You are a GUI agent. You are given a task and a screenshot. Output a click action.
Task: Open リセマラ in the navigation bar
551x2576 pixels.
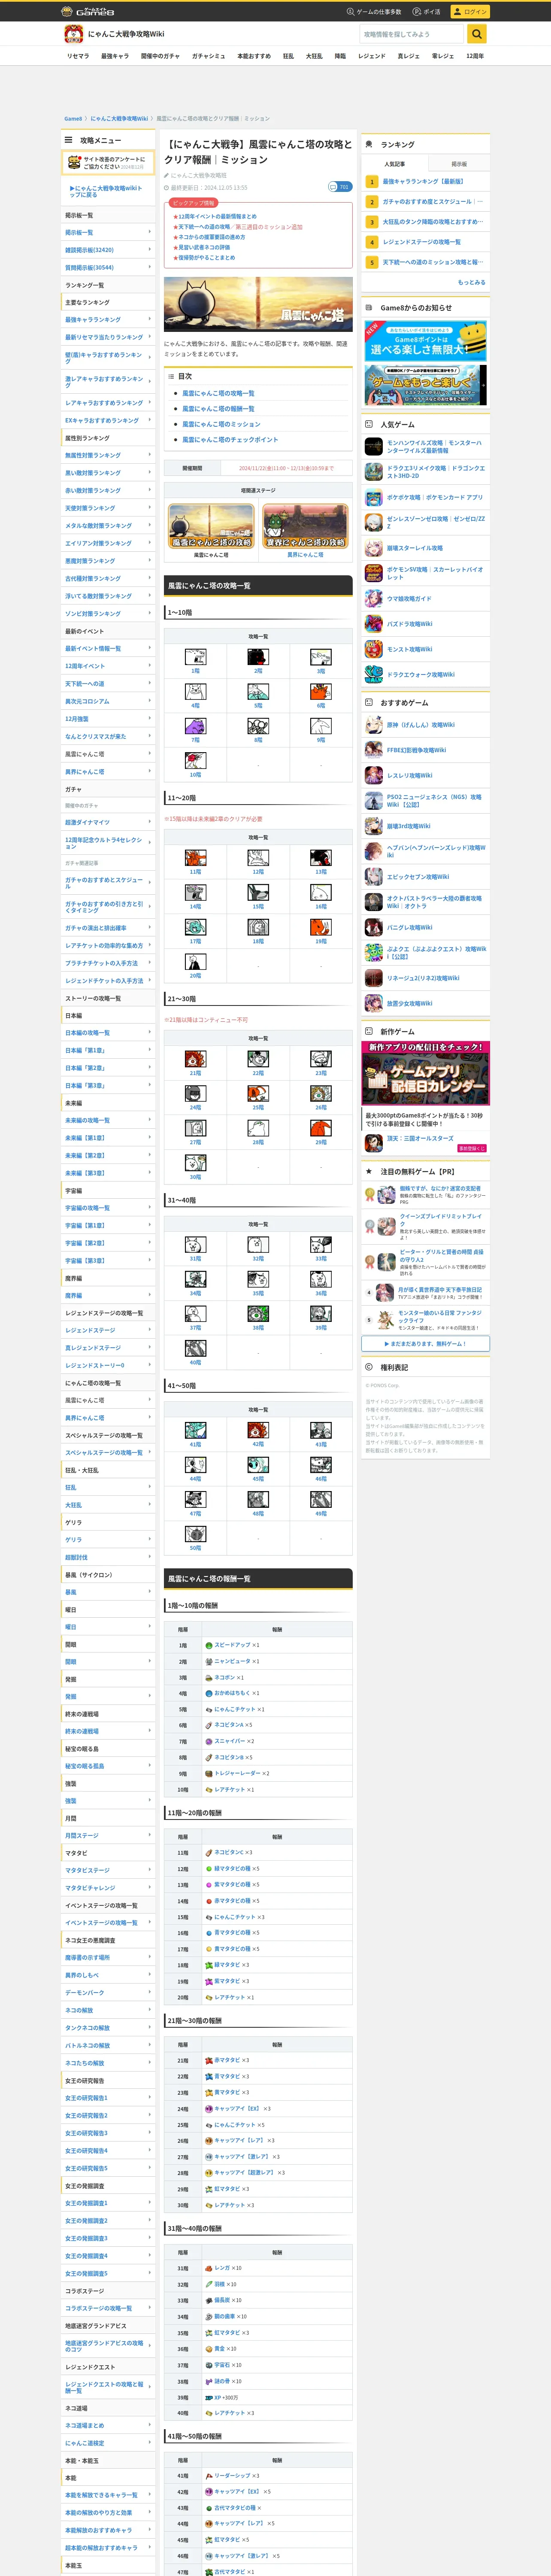click(x=78, y=56)
